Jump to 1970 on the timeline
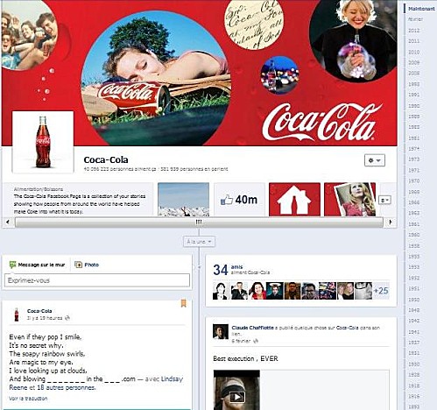This screenshot has height=410, width=437. click(413, 181)
